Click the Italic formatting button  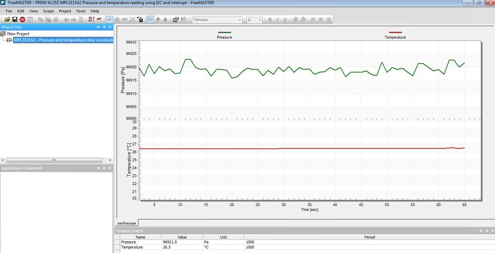[277, 20]
